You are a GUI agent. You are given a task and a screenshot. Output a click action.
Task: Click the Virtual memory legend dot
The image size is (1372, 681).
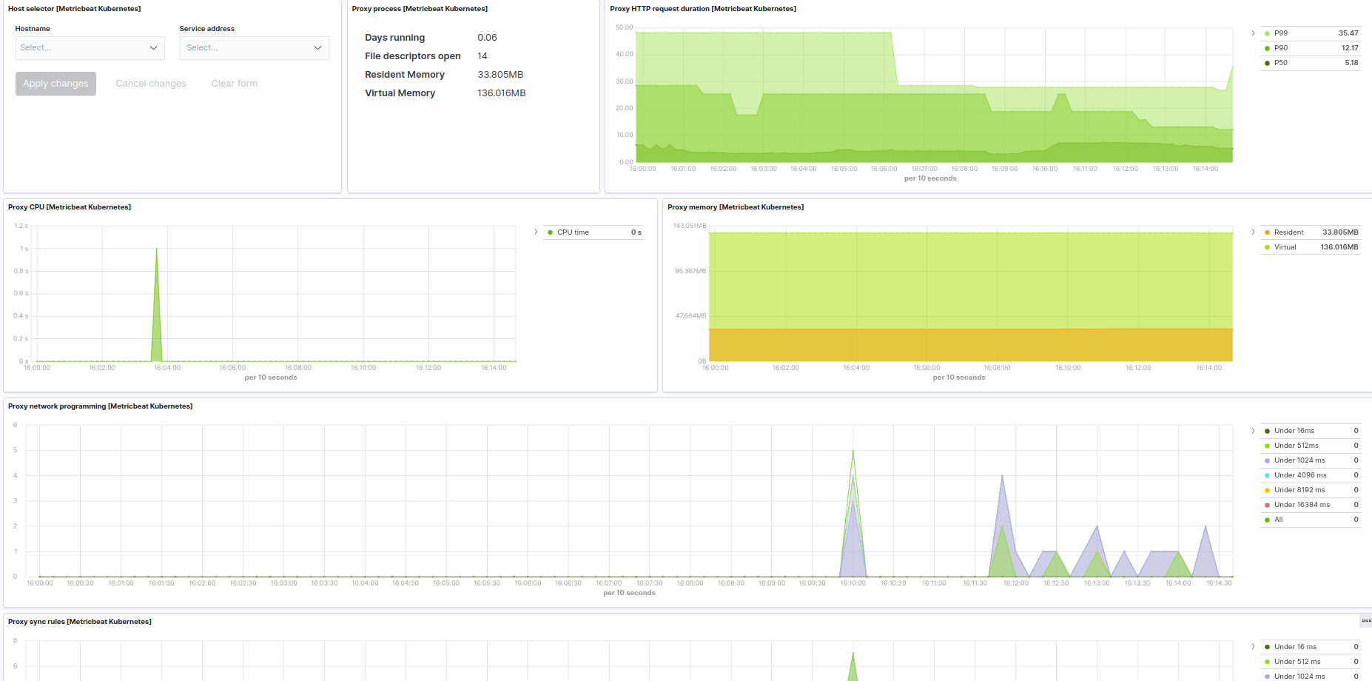point(1268,246)
